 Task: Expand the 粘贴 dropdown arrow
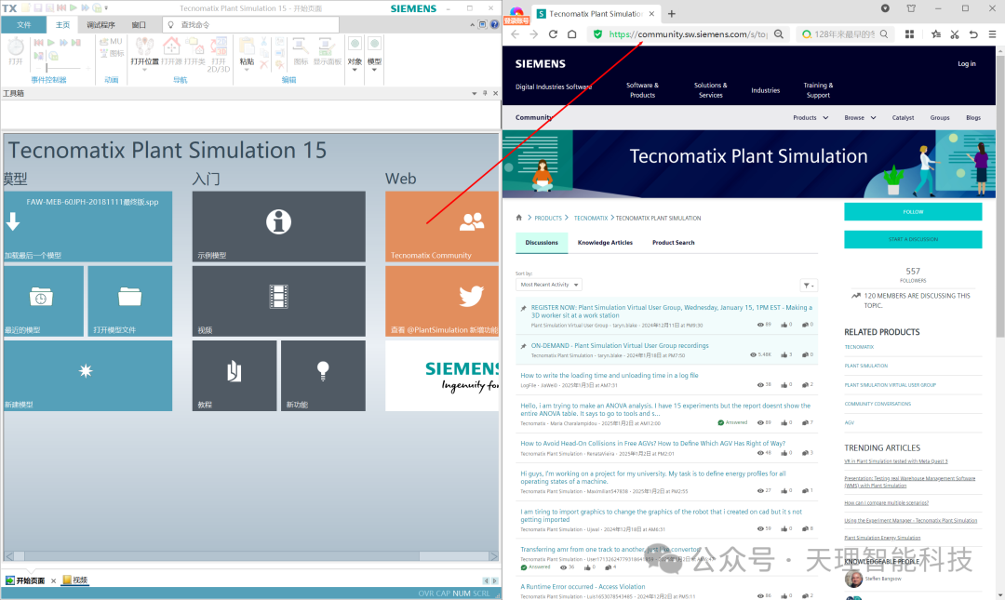pos(247,70)
